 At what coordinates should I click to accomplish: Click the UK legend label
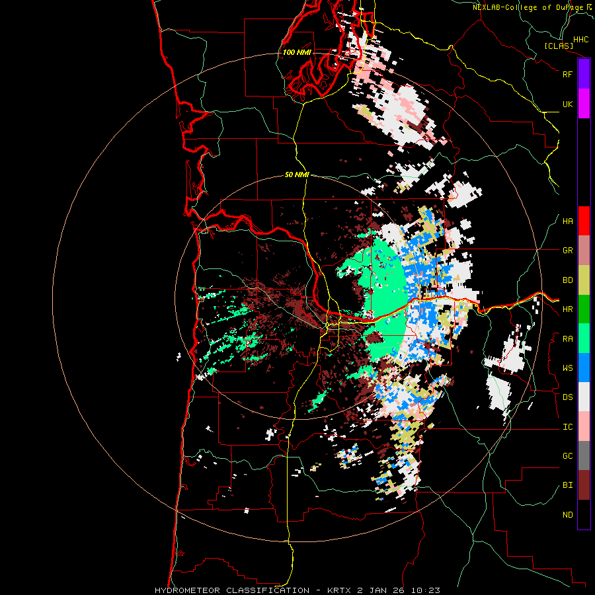(x=567, y=104)
